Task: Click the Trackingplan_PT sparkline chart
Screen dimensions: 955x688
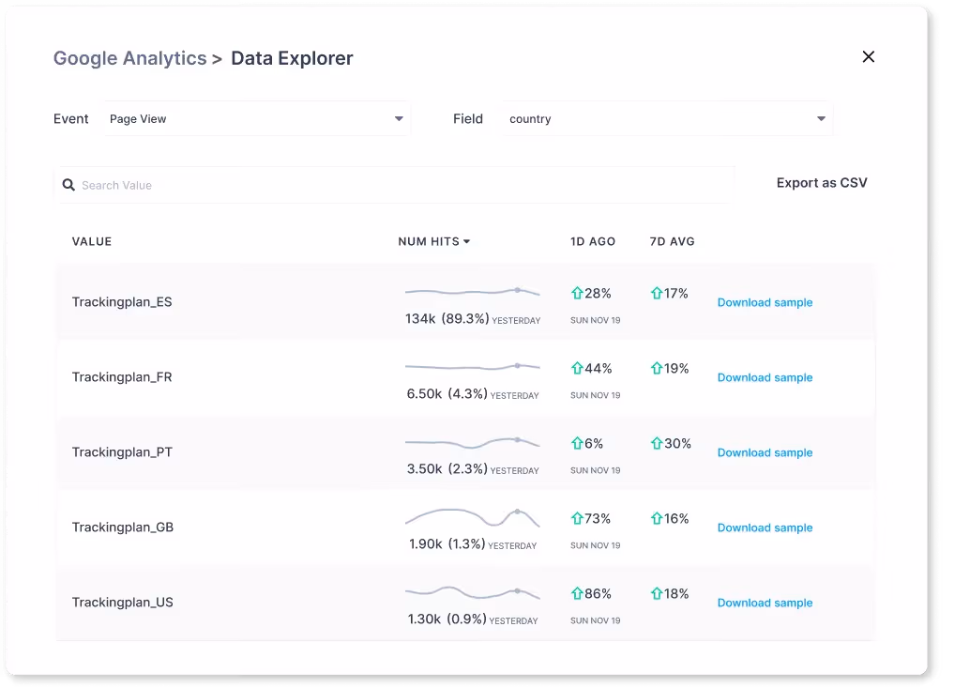Action: pyautogui.click(x=472, y=442)
